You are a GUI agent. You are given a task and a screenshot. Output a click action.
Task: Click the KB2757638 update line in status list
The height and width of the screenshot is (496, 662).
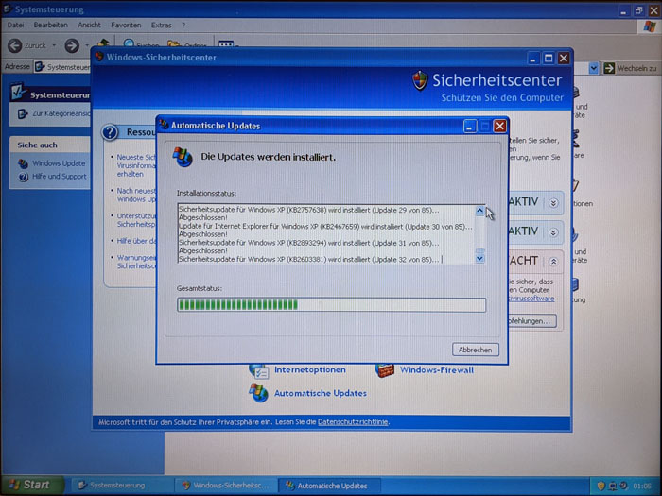point(309,210)
